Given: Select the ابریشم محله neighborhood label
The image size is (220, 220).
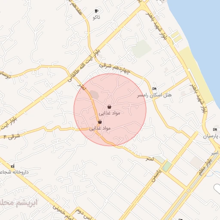Looking at the screenshot, I should pos(18,203).
